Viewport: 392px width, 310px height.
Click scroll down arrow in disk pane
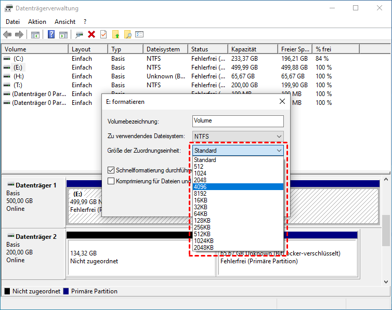(x=386, y=282)
